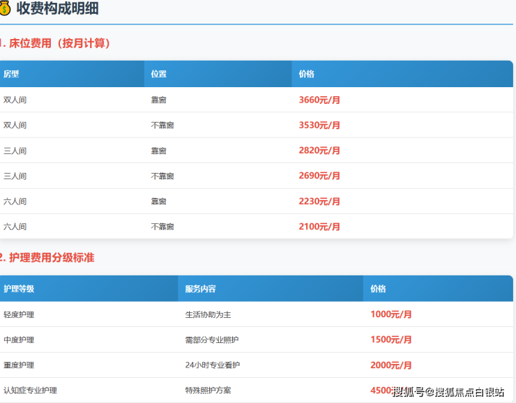Click the 2820元/月 price value
The width and height of the screenshot is (516, 403).
319,151
